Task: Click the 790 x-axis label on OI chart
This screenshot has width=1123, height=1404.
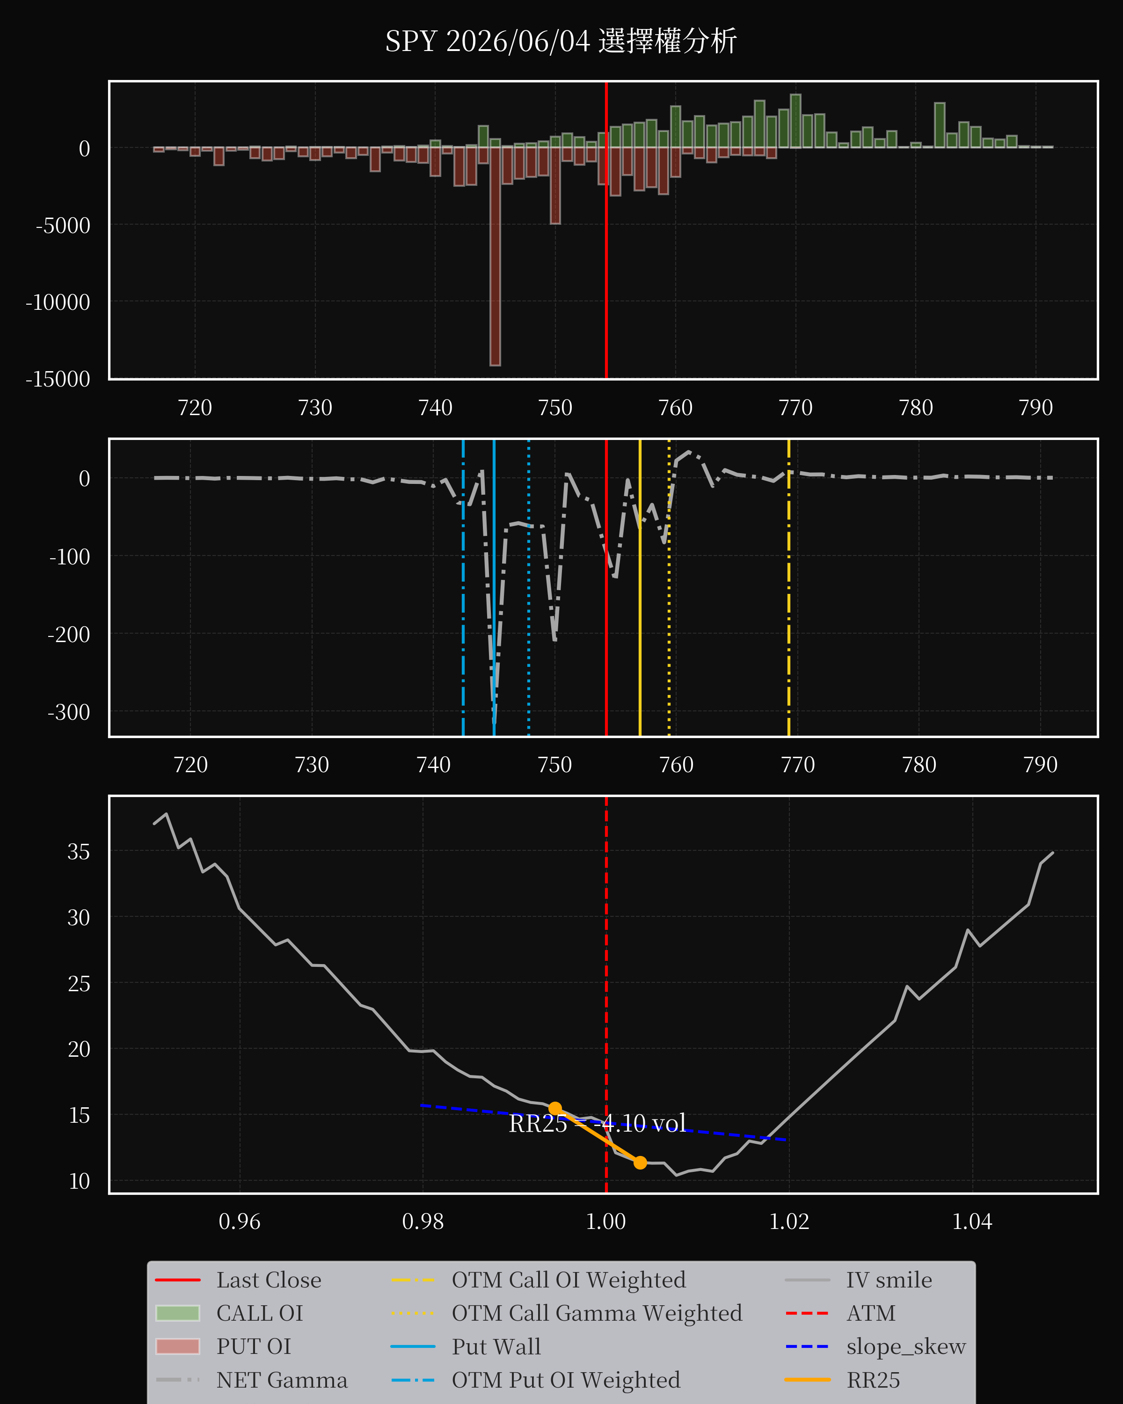Action: pyautogui.click(x=1036, y=408)
